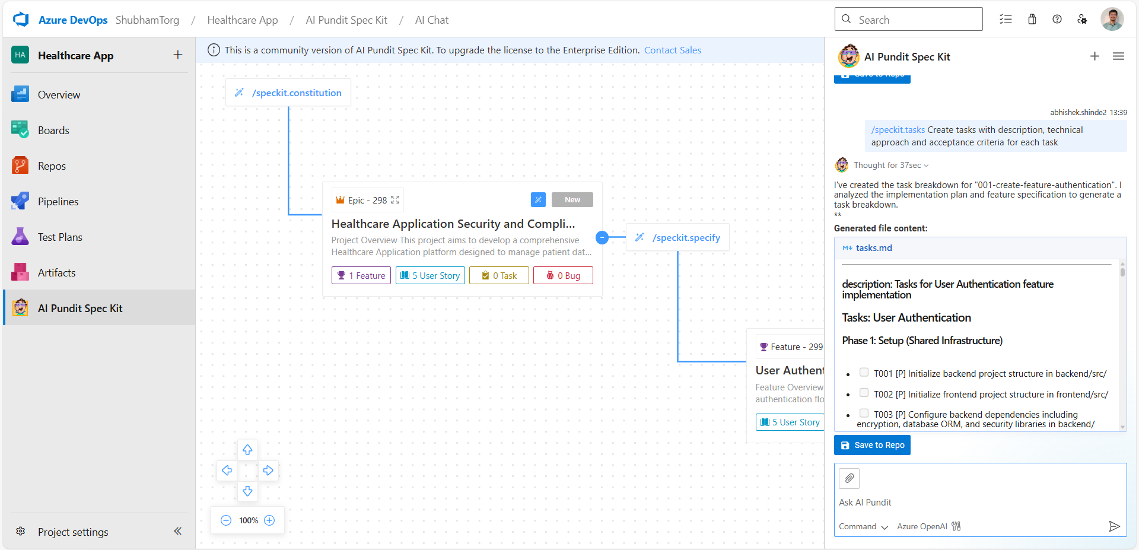The width and height of the screenshot is (1139, 550).
Task: Expand Epic 298 card fullscreen icon
Action: (x=395, y=201)
